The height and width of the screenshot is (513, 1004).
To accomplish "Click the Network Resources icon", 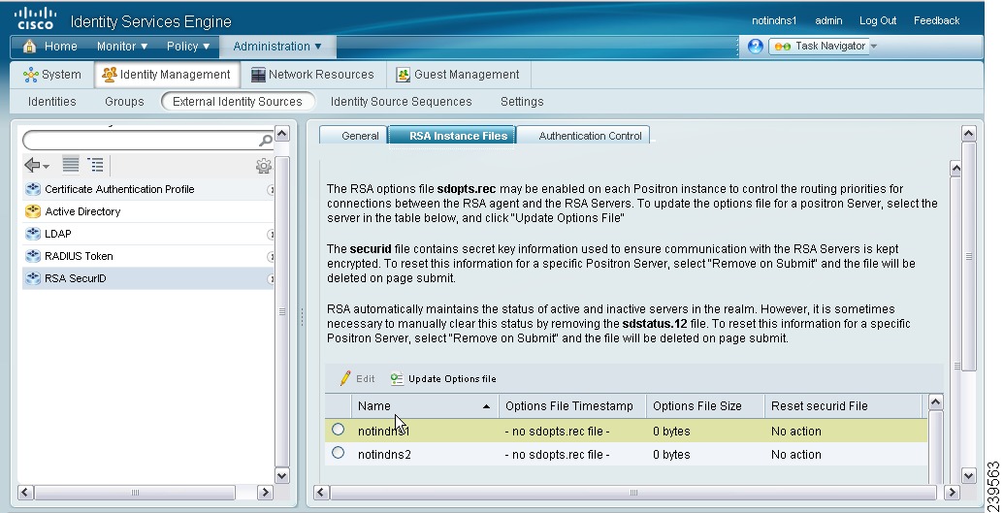I will tap(258, 75).
